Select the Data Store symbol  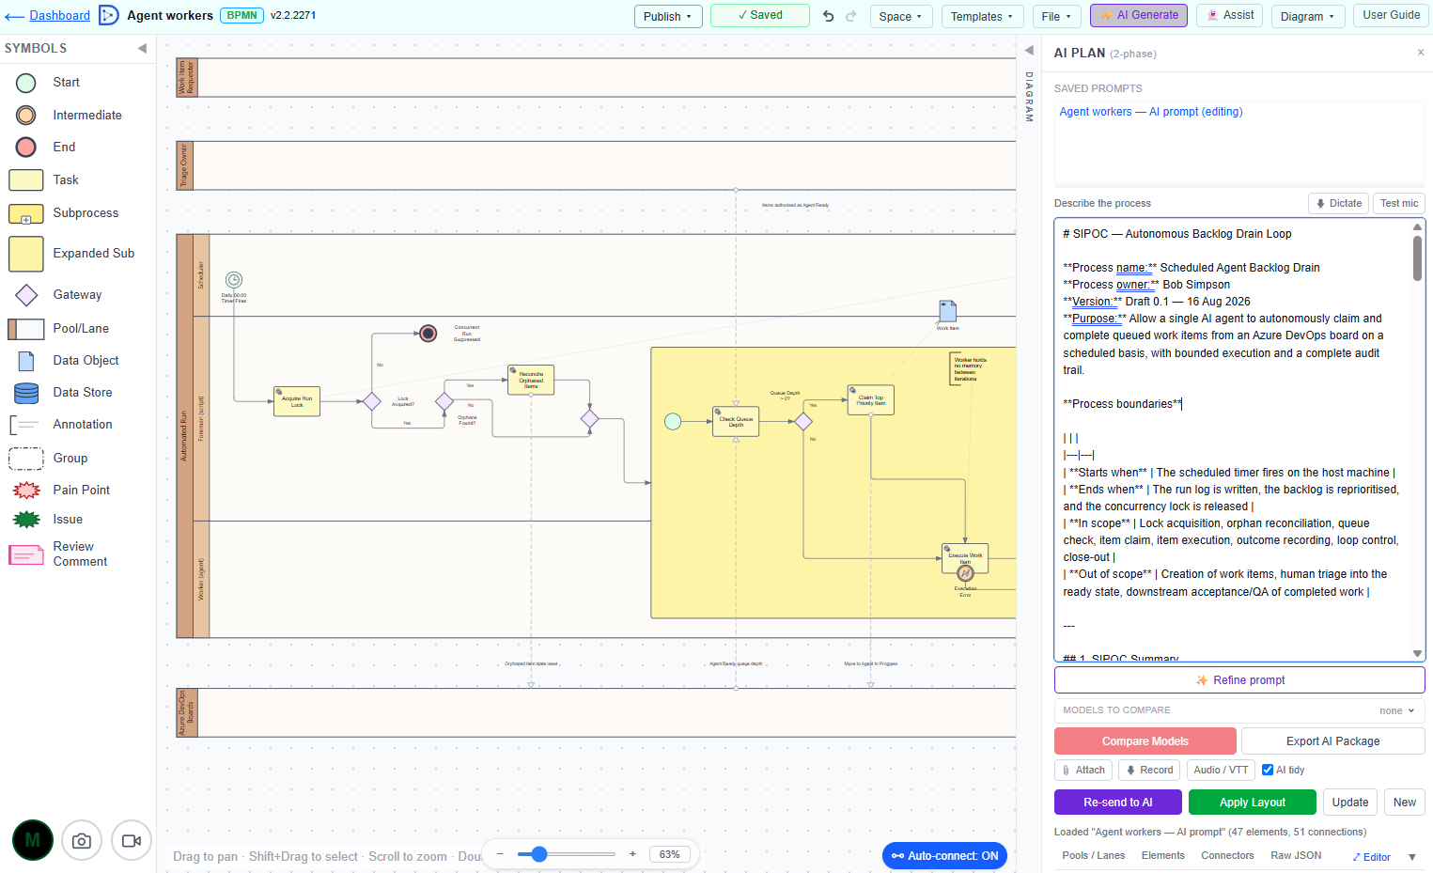[26, 393]
